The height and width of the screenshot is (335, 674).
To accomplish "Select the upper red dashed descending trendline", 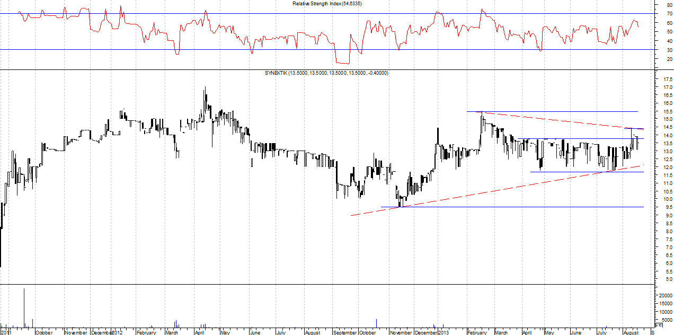I will tap(556, 120).
